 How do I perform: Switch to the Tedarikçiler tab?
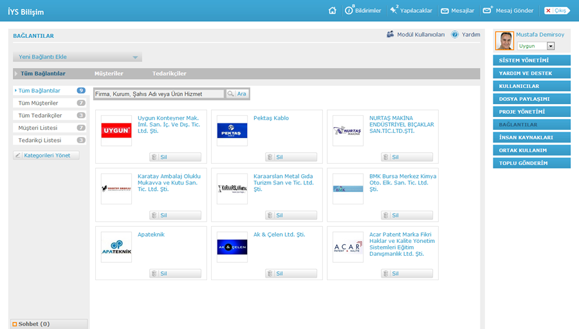coord(169,74)
